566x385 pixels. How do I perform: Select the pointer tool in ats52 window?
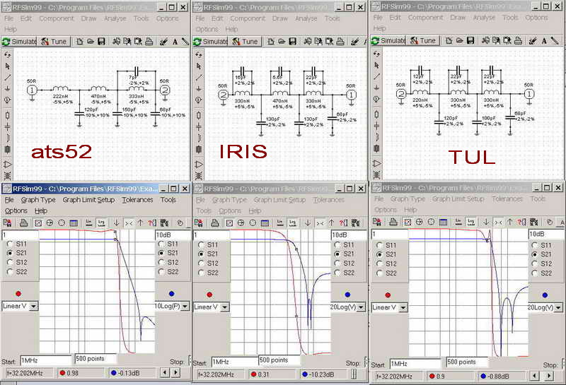pos(8,66)
